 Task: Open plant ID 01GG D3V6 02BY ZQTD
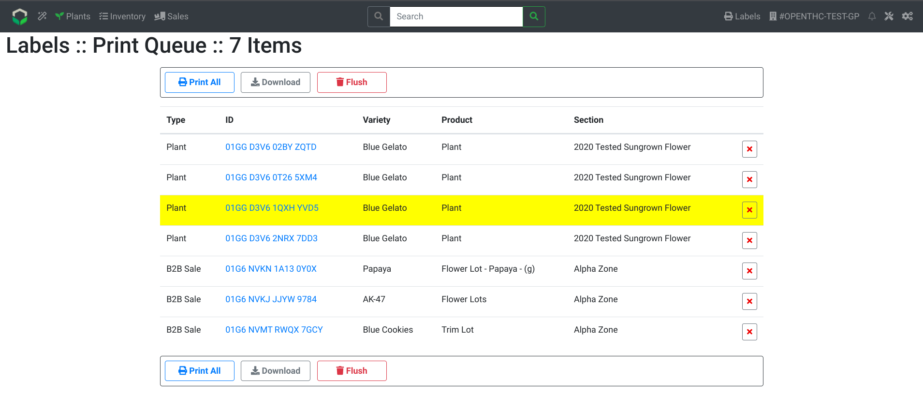coord(271,147)
